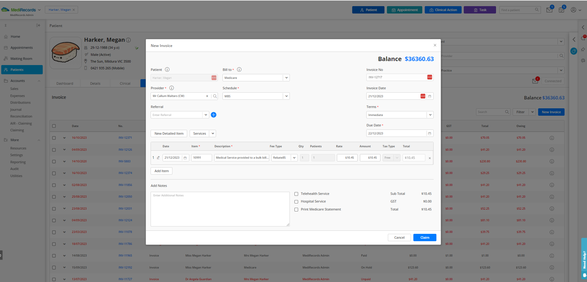This screenshot has height=282, width=587.
Task: Enable the Telehealth Service checkbox
Action: coord(296,194)
